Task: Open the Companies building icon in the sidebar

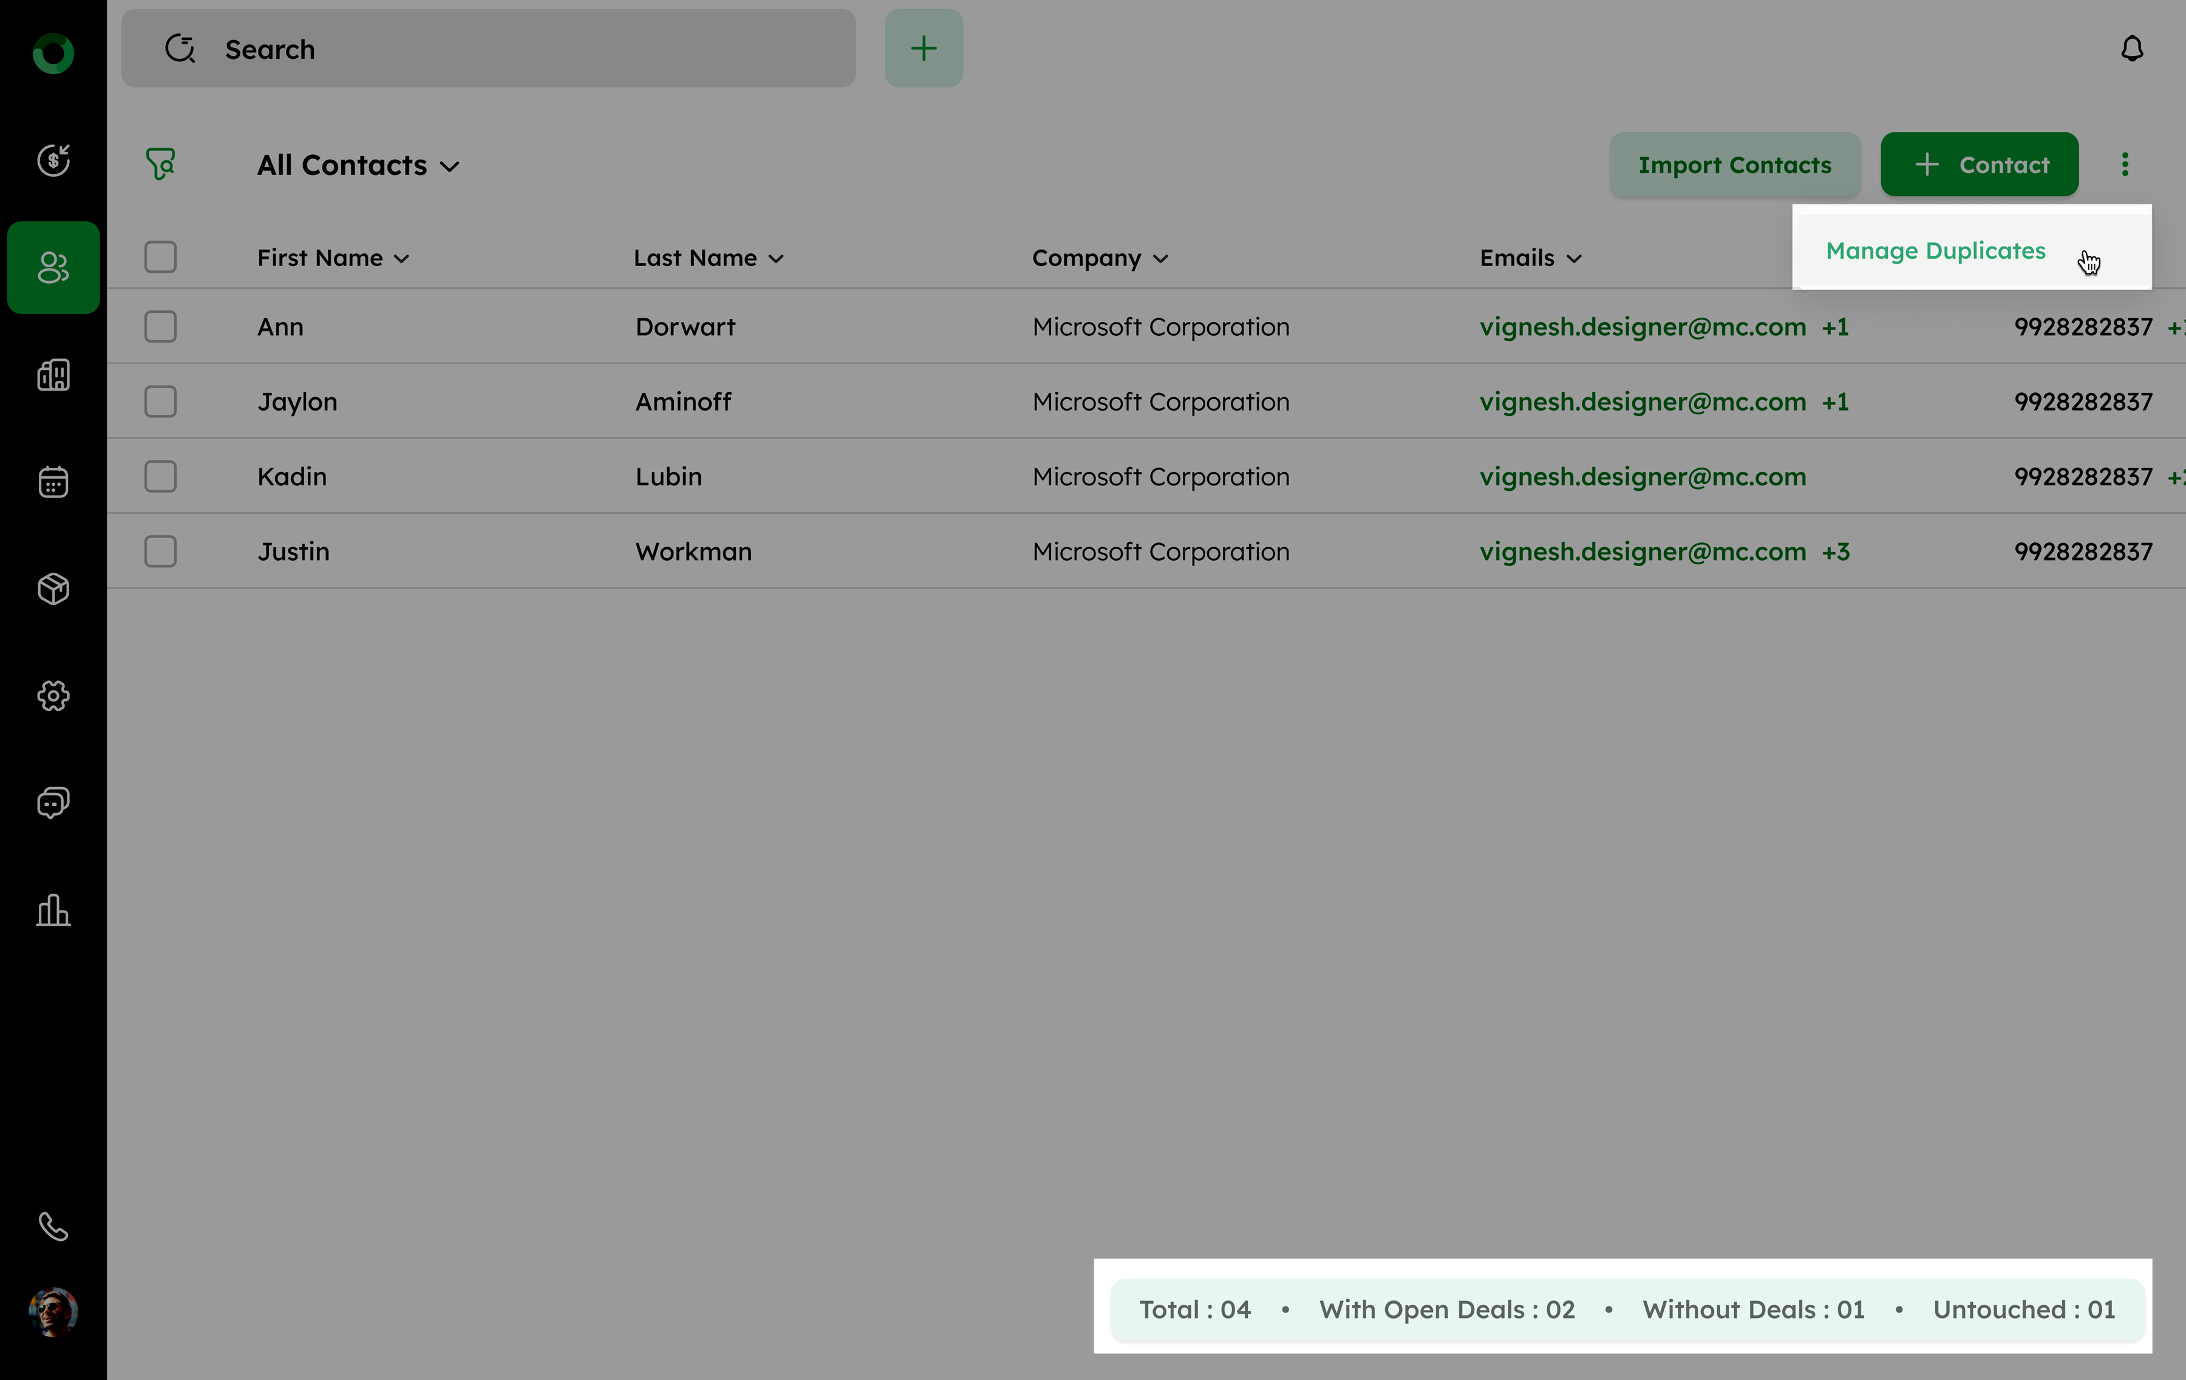Action: point(53,375)
